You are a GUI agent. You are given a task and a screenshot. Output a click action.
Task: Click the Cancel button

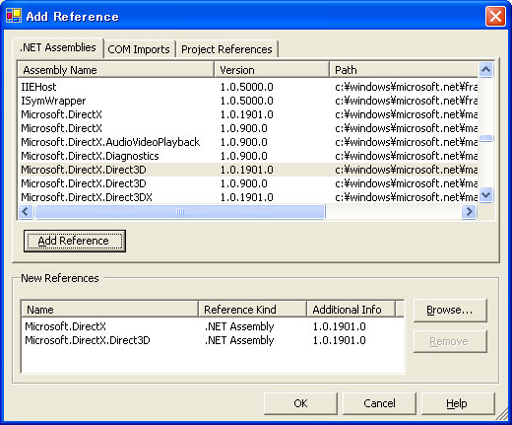point(379,403)
